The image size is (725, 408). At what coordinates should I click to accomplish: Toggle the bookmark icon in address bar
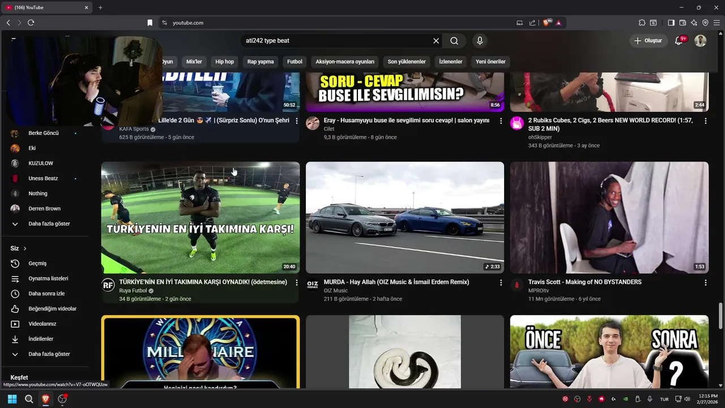[x=150, y=23]
